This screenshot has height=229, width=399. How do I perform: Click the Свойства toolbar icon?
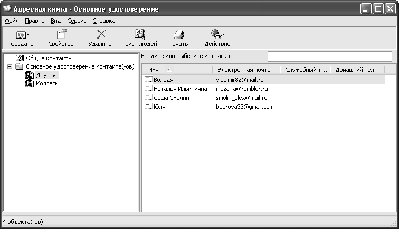pos(61,34)
